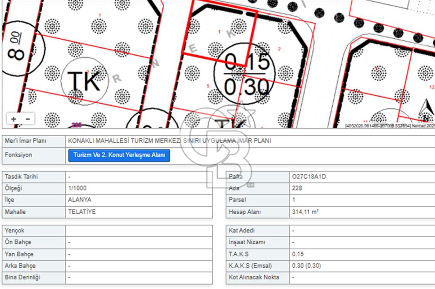Select the area value 314,11 m²

tap(305, 212)
